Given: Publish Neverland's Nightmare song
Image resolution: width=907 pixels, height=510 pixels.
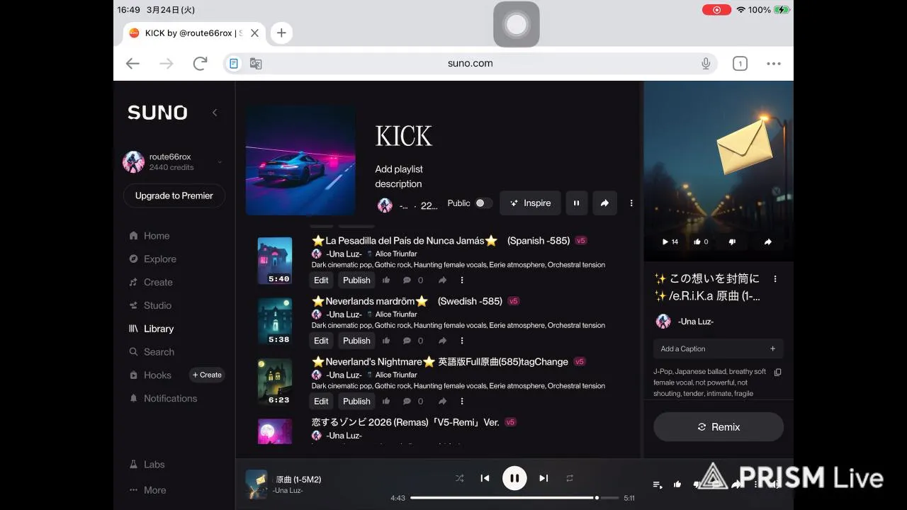Looking at the screenshot, I should point(356,402).
